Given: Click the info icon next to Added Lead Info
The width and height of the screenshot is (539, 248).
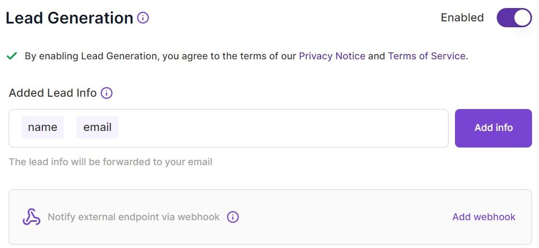Looking at the screenshot, I should click(107, 93).
